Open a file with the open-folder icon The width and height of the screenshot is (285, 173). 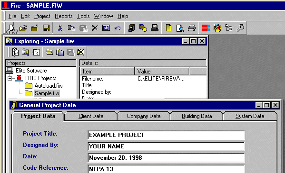pos(23,28)
